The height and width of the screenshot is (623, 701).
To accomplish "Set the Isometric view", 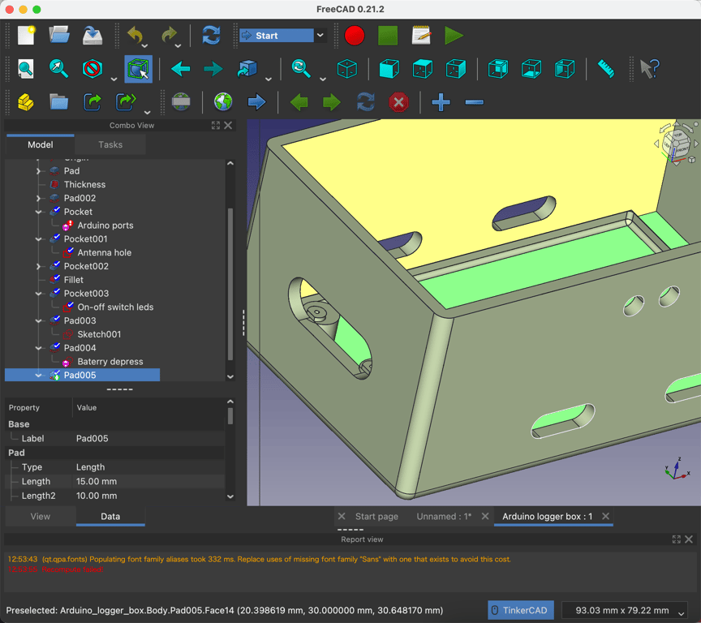I will coord(347,69).
